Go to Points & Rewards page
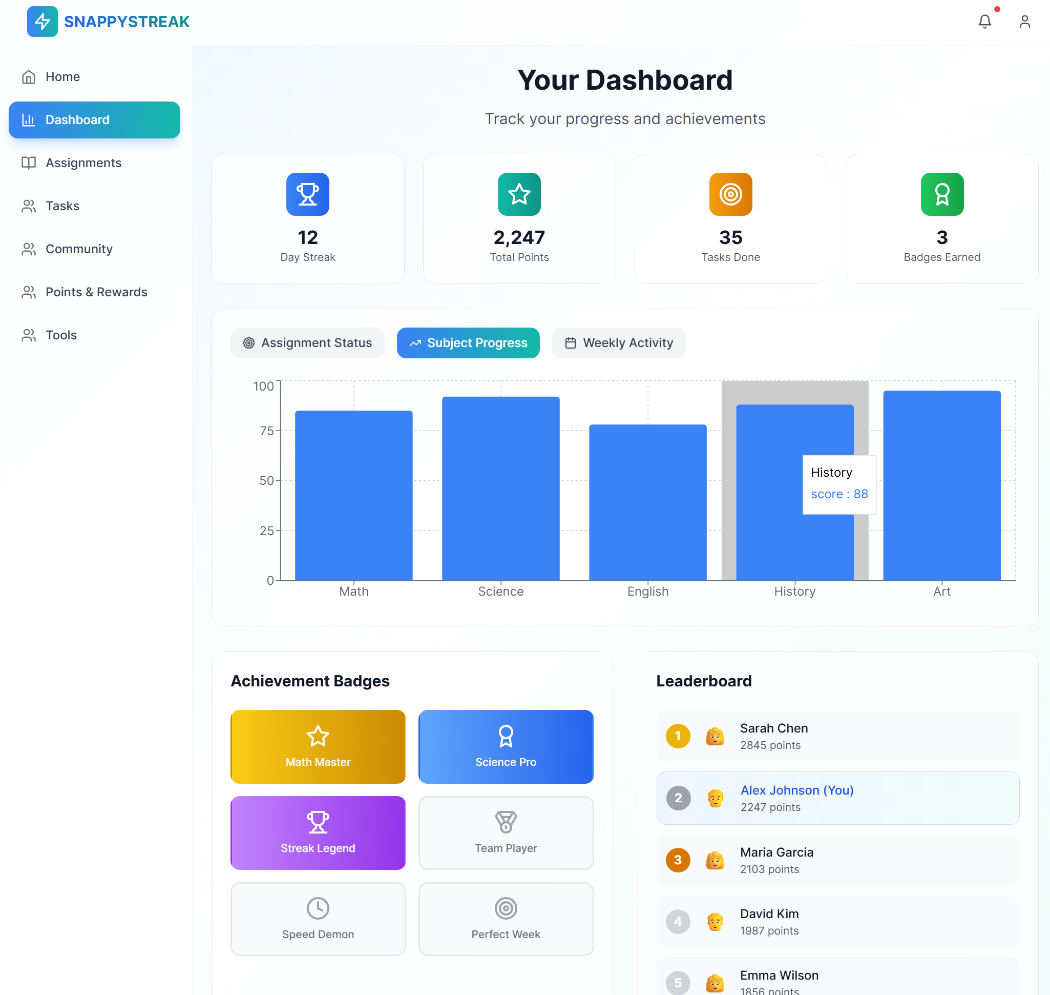Image resolution: width=1050 pixels, height=995 pixels. click(96, 292)
